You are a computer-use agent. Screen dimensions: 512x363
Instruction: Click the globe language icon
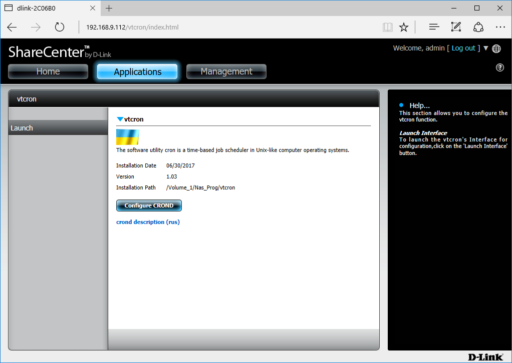click(496, 48)
